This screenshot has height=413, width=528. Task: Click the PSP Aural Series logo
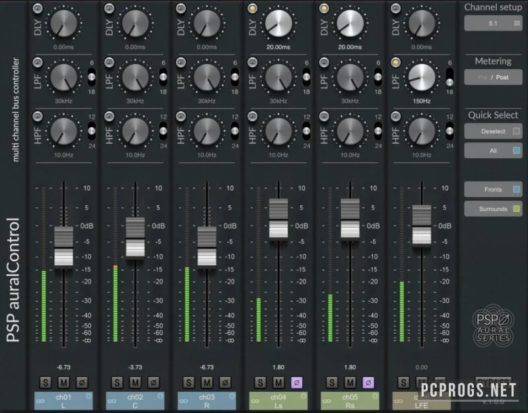pos(493,325)
